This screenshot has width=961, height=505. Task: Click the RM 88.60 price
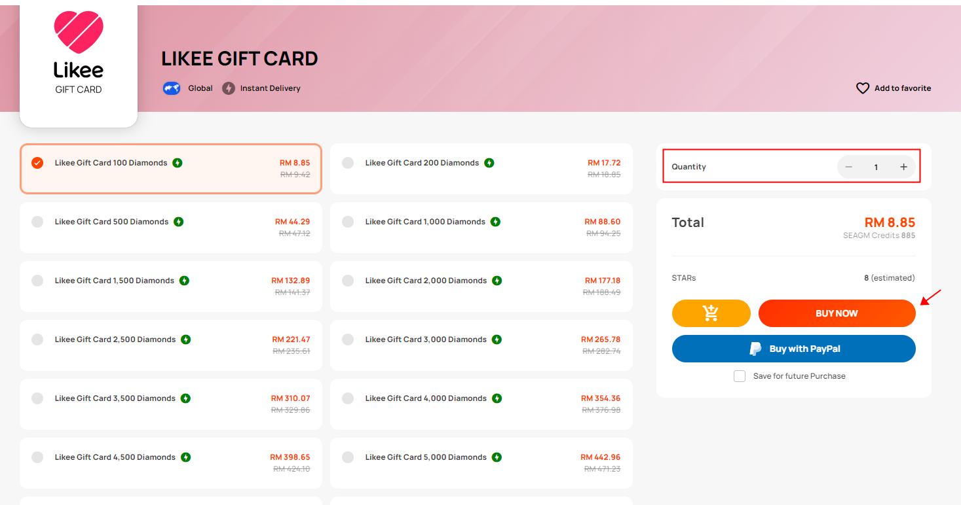click(x=603, y=222)
